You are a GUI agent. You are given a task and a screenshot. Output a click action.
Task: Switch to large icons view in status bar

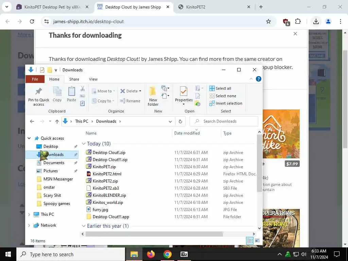[258, 241]
